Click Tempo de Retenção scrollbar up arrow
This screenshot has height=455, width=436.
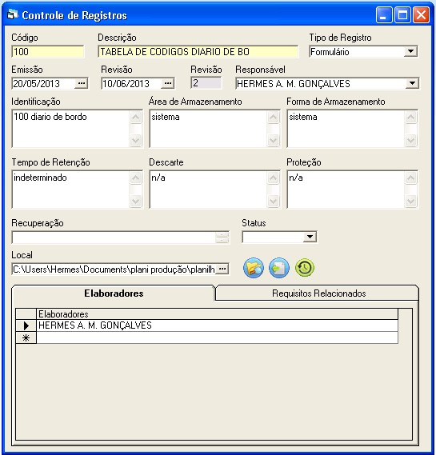tap(135, 178)
